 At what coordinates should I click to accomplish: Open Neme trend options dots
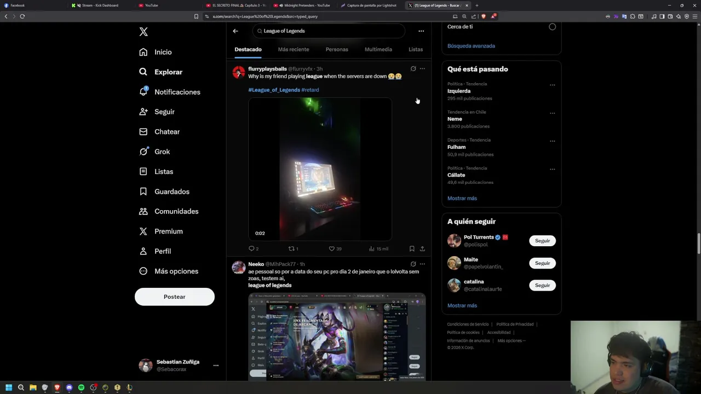(x=552, y=113)
